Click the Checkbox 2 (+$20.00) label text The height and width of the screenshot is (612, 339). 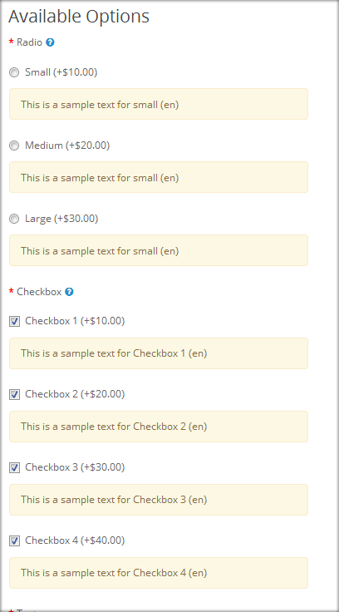coord(75,394)
